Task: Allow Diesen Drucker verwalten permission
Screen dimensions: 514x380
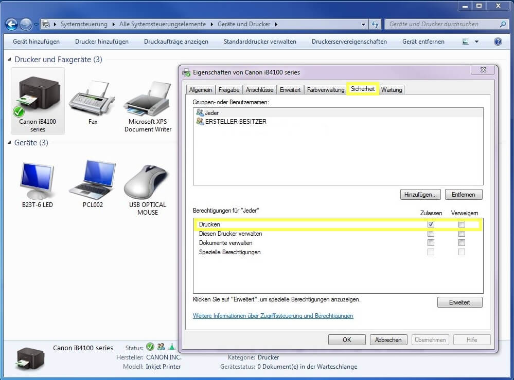Action: click(431, 234)
